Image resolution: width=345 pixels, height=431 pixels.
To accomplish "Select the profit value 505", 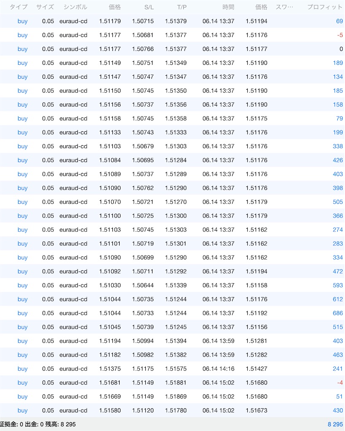I will click(338, 202).
